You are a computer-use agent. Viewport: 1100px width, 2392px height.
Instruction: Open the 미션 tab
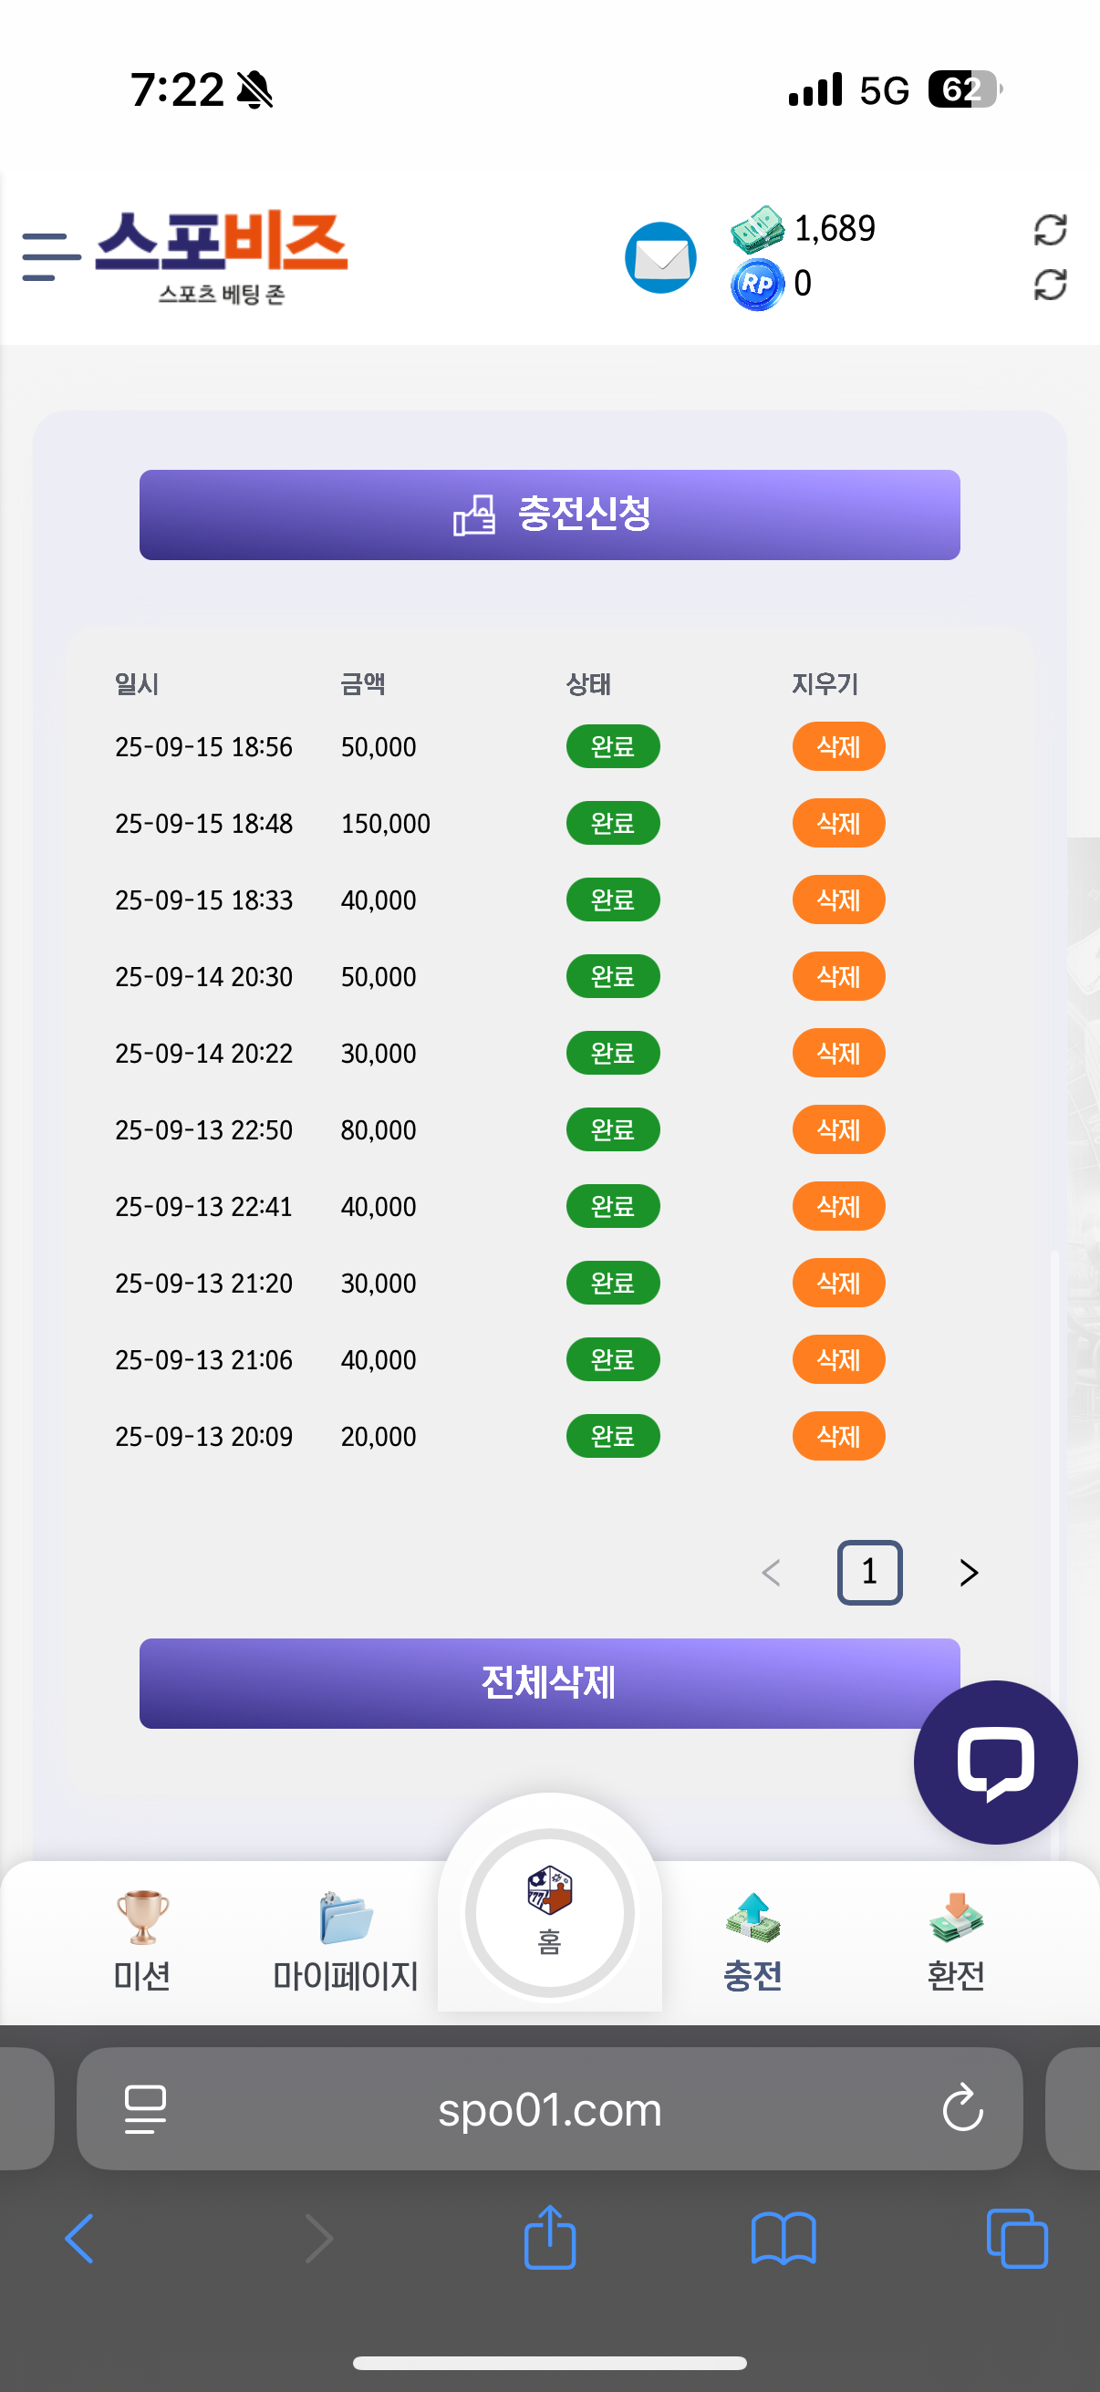click(142, 1940)
